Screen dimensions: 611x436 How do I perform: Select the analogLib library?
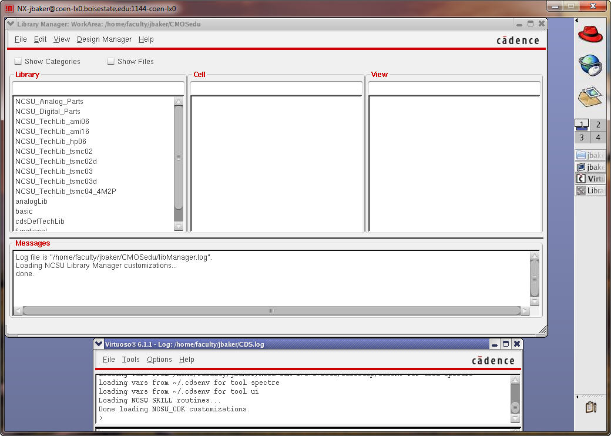(31, 202)
